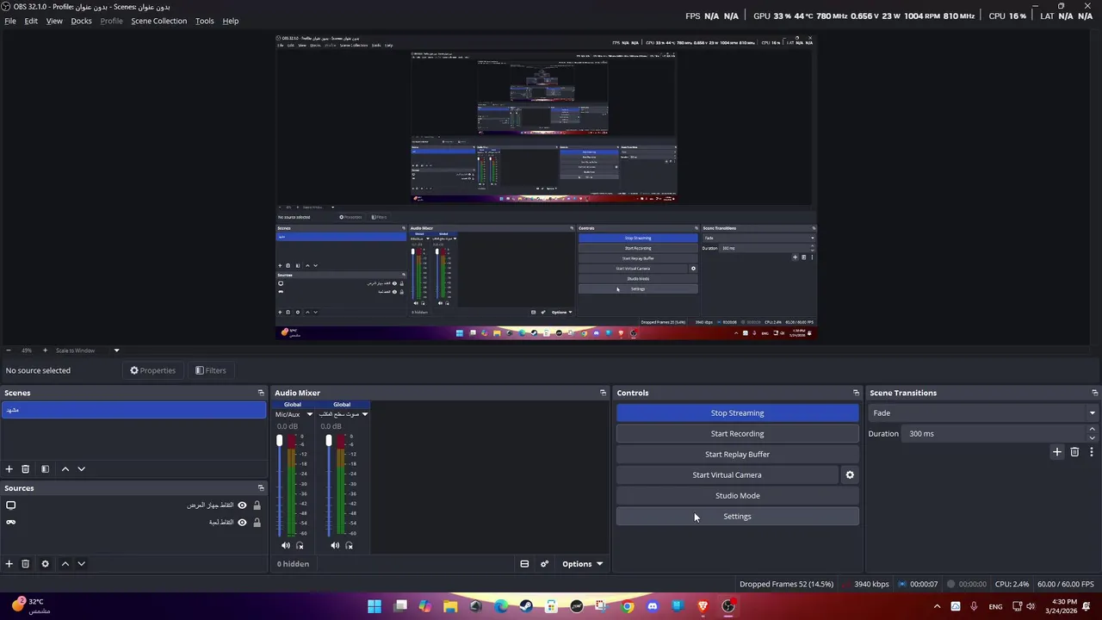
Task: Open preview zoom scale dropdown arrow
Action: click(116, 350)
